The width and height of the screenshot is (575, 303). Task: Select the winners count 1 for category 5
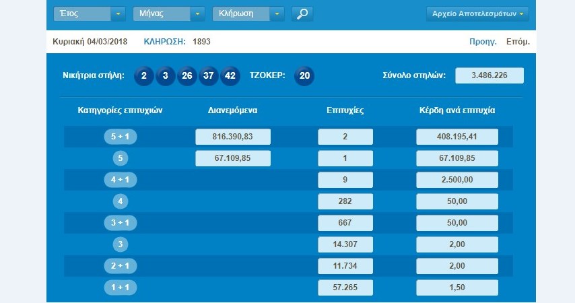click(x=345, y=158)
